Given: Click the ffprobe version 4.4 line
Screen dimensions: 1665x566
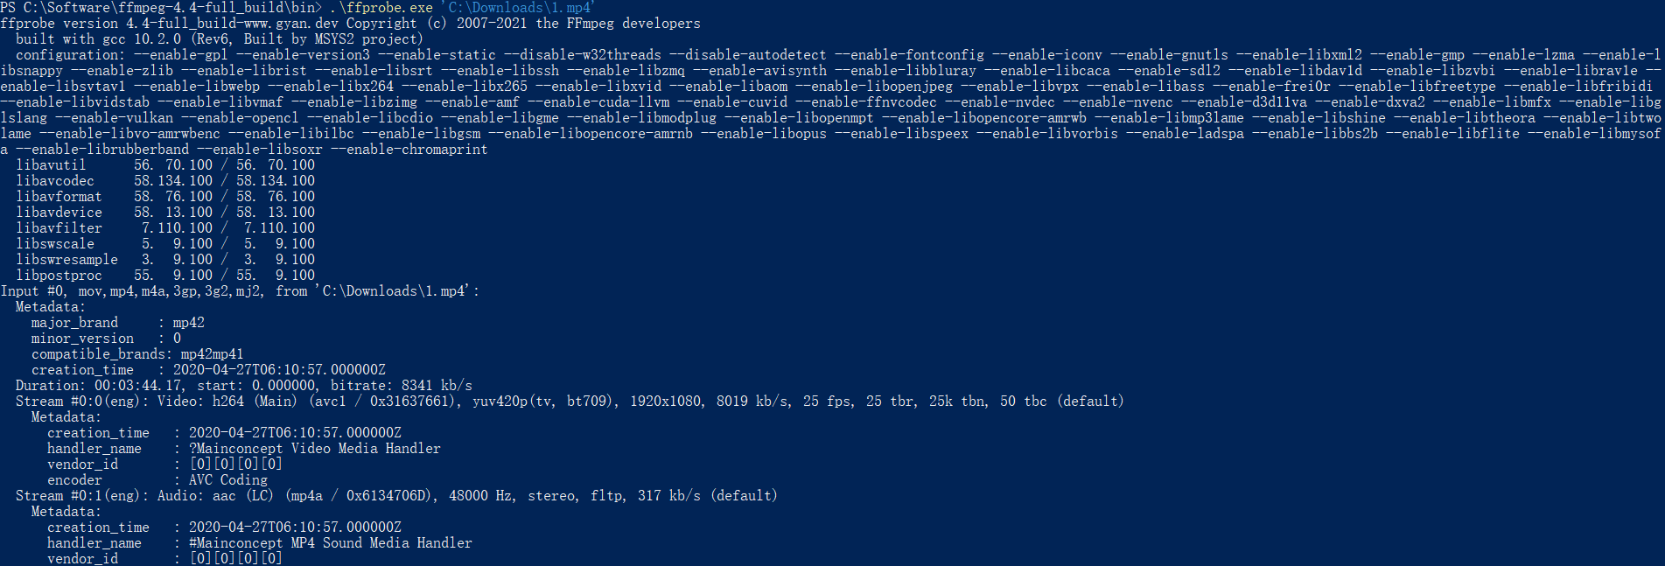Looking at the screenshot, I should [350, 23].
